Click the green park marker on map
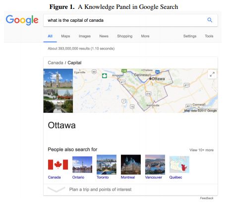 pos(104,76)
